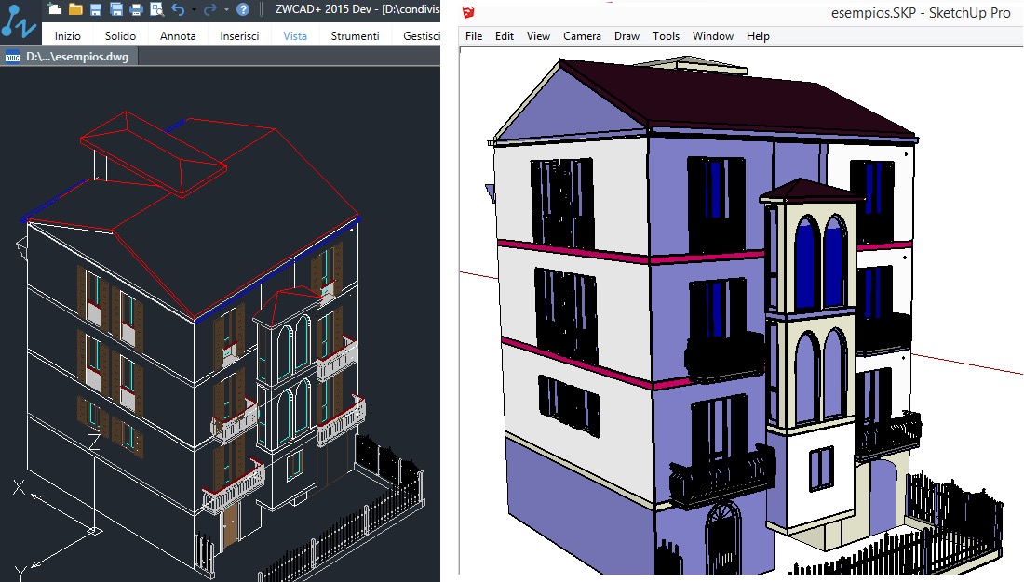Viewport: 1024px width, 582px height.
Task: Expand the Redo history dropdown arrow
Action: (x=226, y=9)
